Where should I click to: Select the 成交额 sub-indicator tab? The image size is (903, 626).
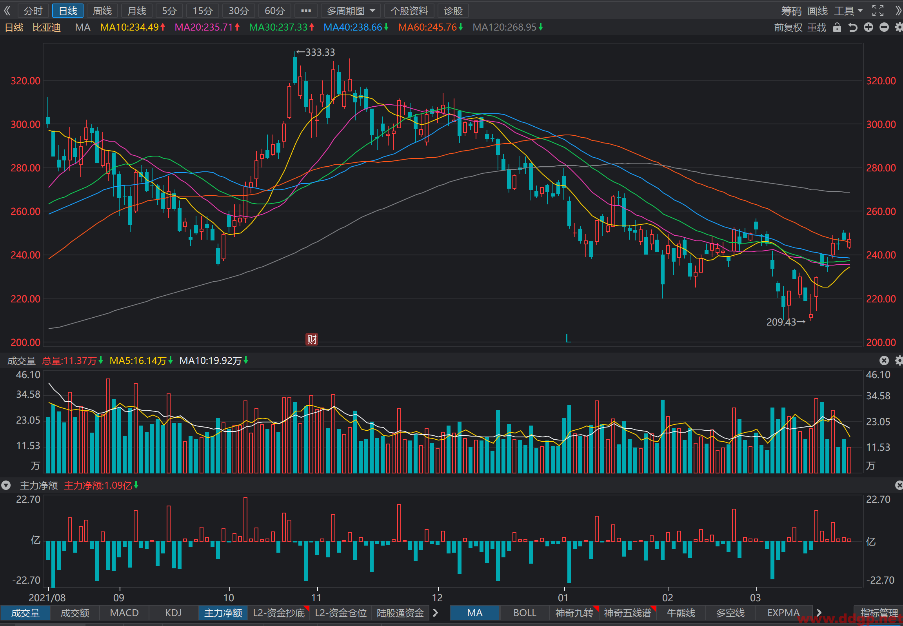[75, 613]
